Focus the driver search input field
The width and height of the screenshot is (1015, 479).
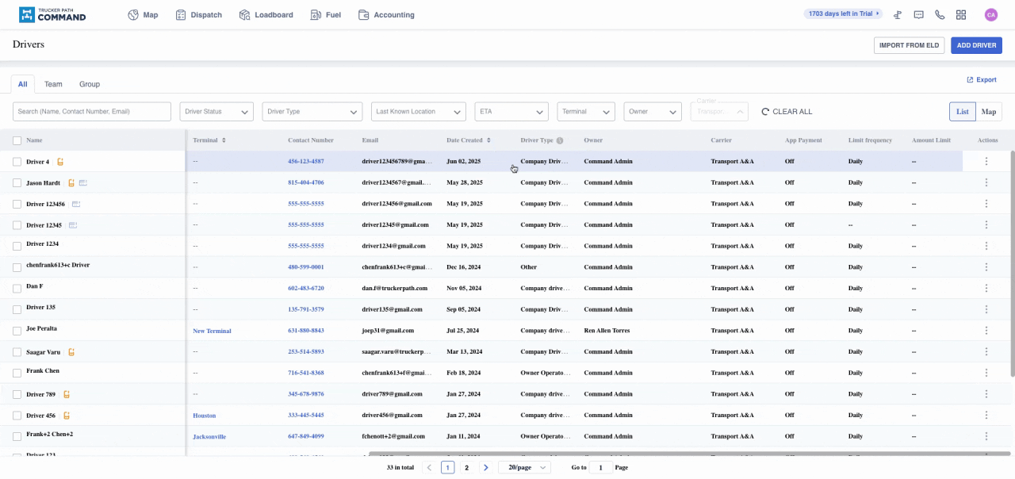click(x=92, y=112)
